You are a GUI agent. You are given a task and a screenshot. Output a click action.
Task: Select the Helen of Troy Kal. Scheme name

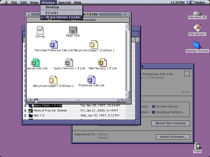pyautogui.click(x=50, y=110)
